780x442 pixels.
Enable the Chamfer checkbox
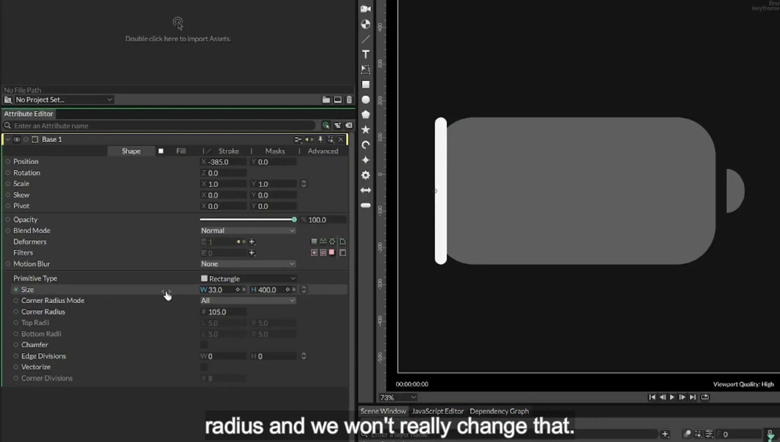coord(204,345)
